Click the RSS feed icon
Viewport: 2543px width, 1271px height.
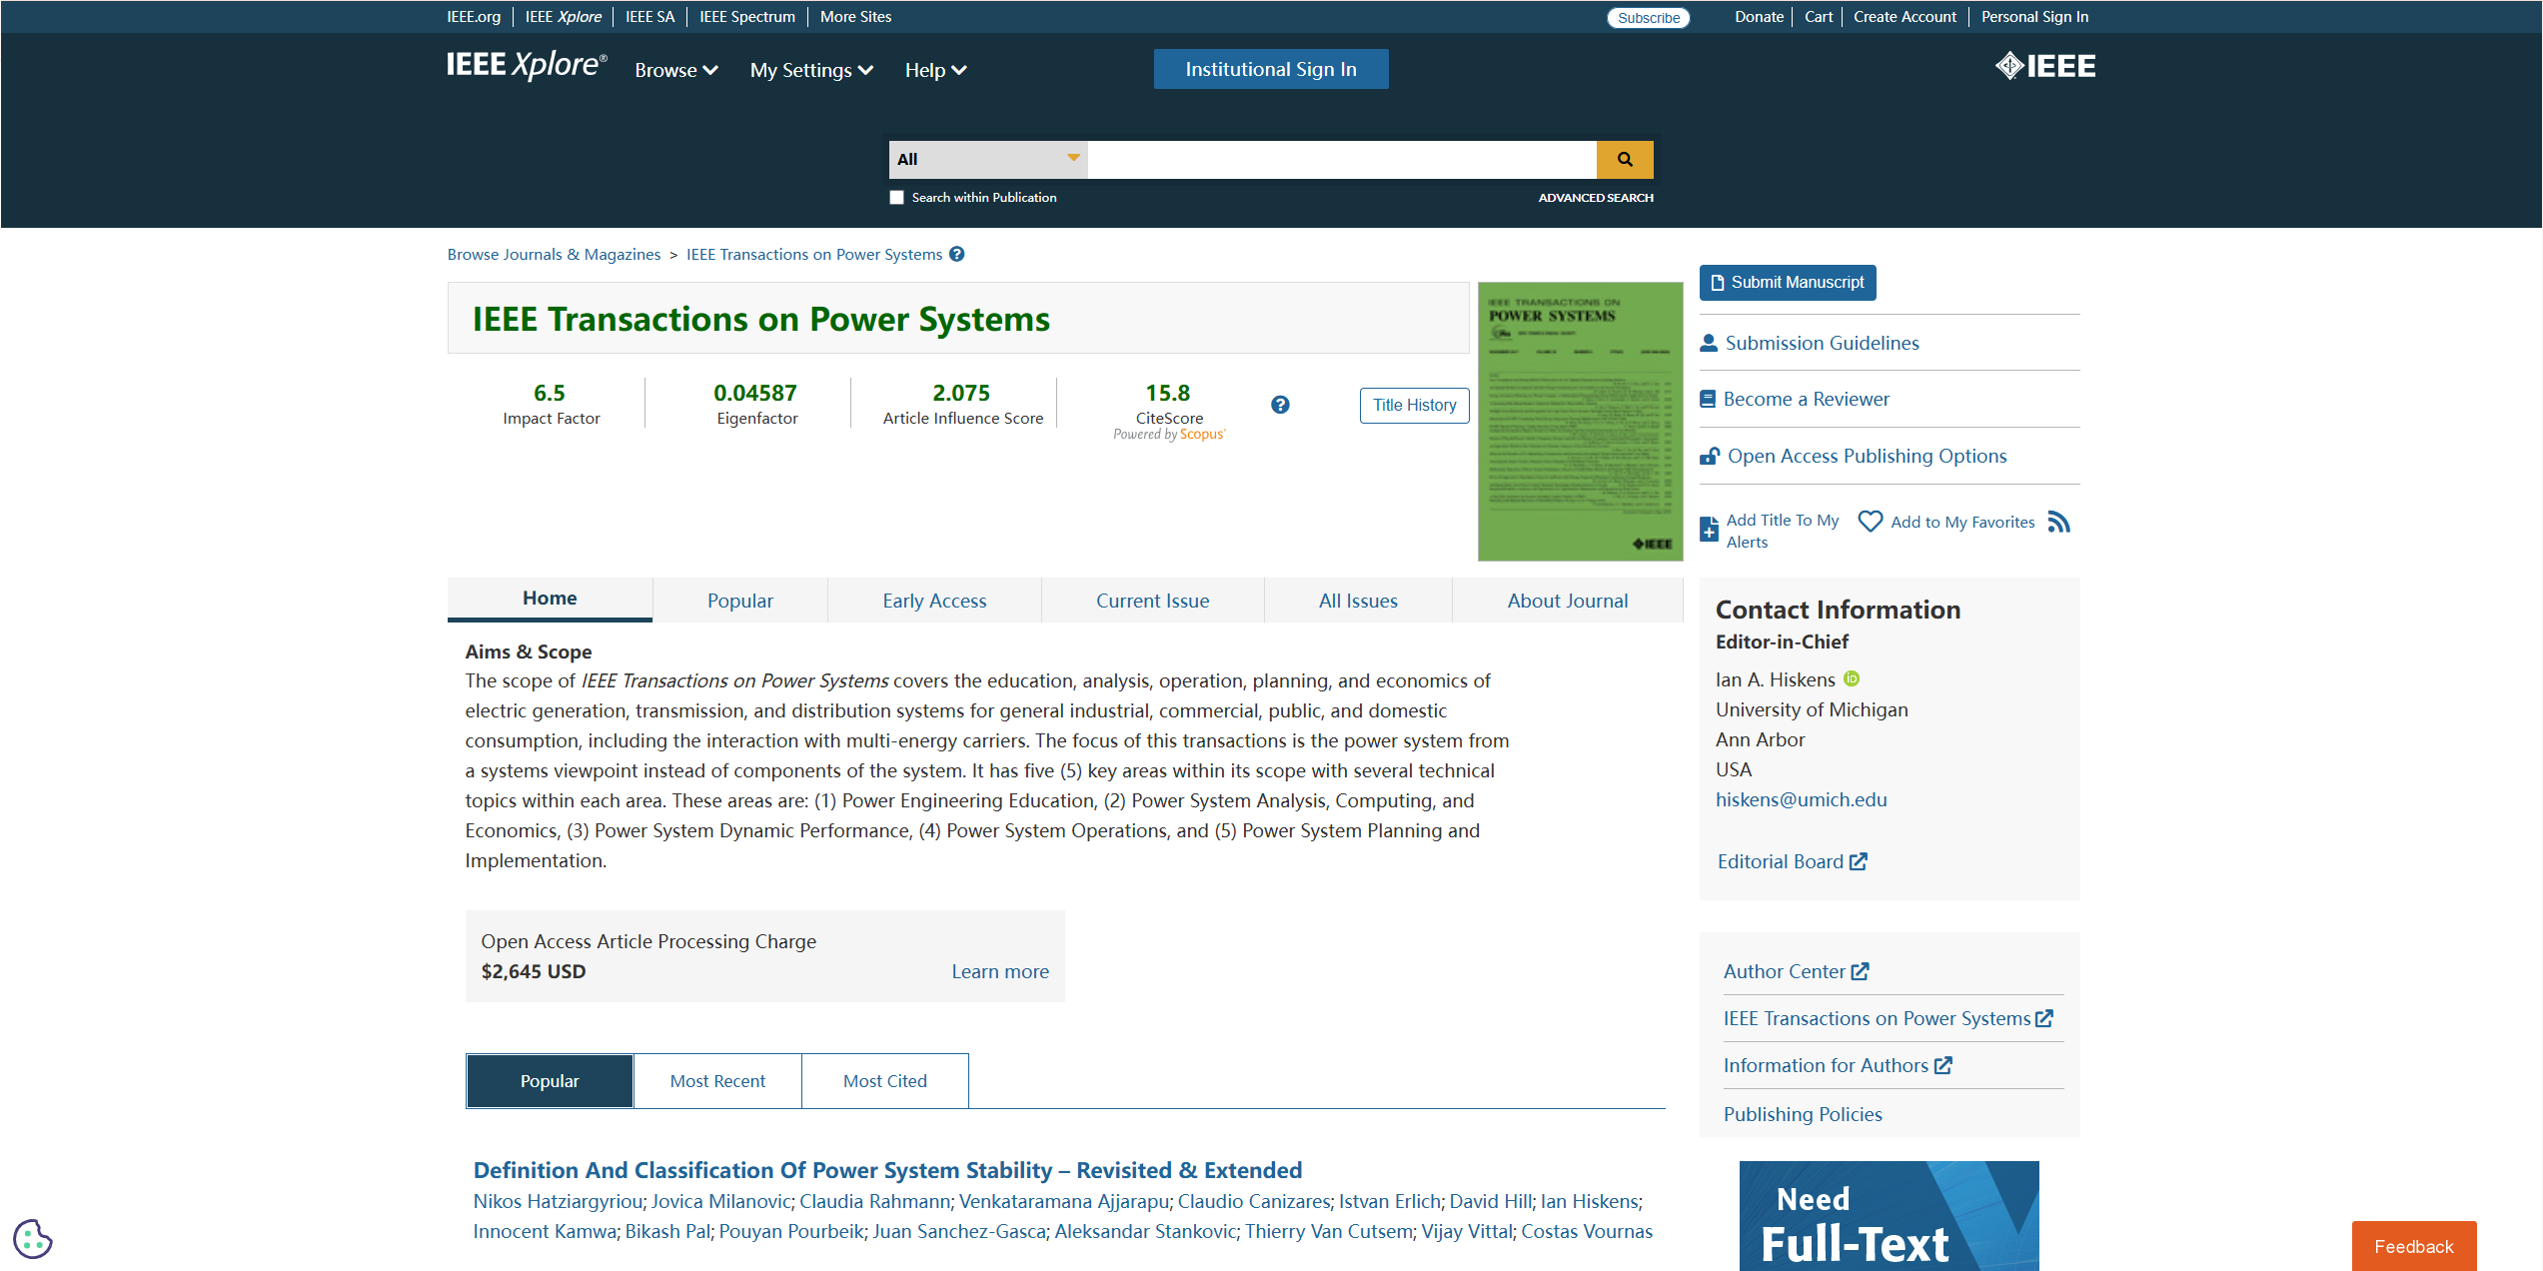[x=2058, y=522]
